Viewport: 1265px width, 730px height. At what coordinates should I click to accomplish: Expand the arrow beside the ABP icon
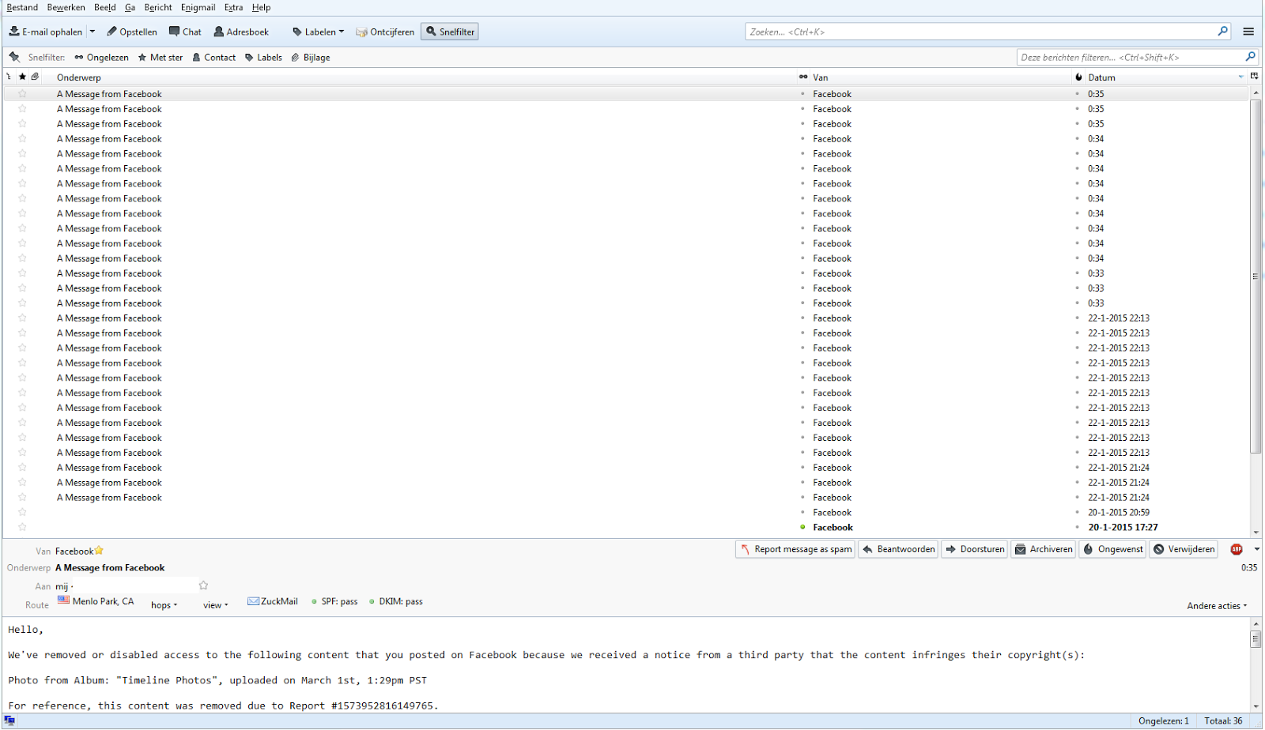[x=1256, y=549]
